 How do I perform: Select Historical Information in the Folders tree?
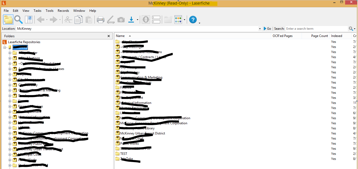click(34, 117)
